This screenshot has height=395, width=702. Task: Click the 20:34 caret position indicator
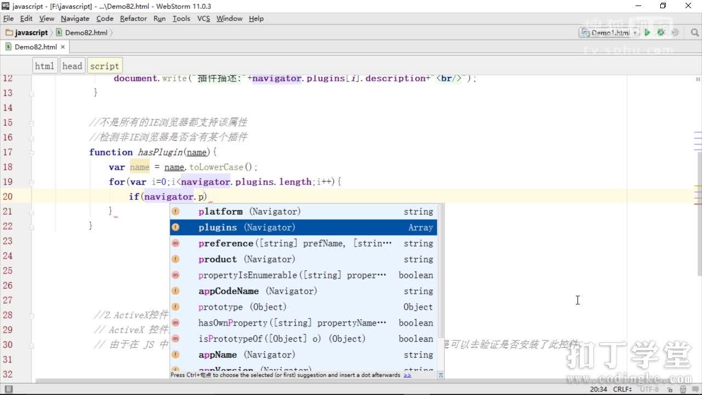[599, 389]
